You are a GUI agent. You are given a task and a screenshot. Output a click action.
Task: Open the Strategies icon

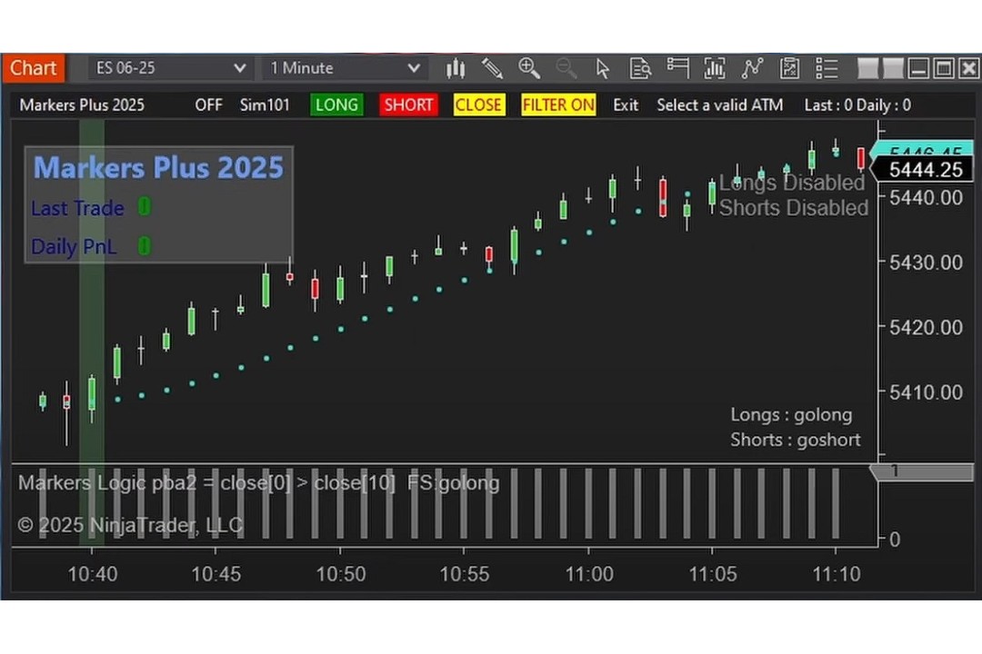coord(789,68)
